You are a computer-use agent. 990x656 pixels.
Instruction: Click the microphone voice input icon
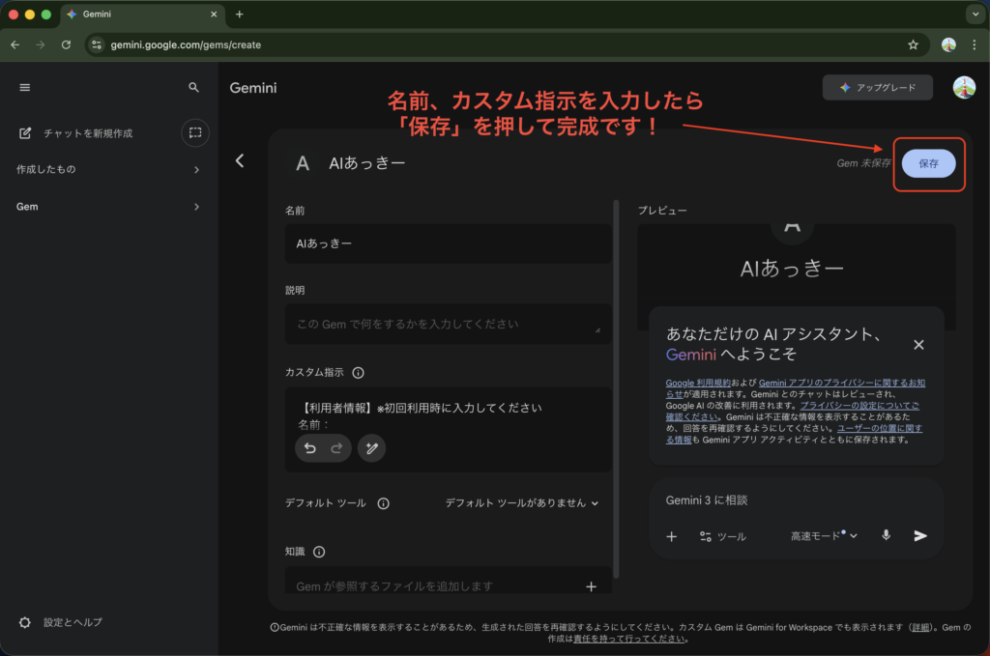(886, 535)
